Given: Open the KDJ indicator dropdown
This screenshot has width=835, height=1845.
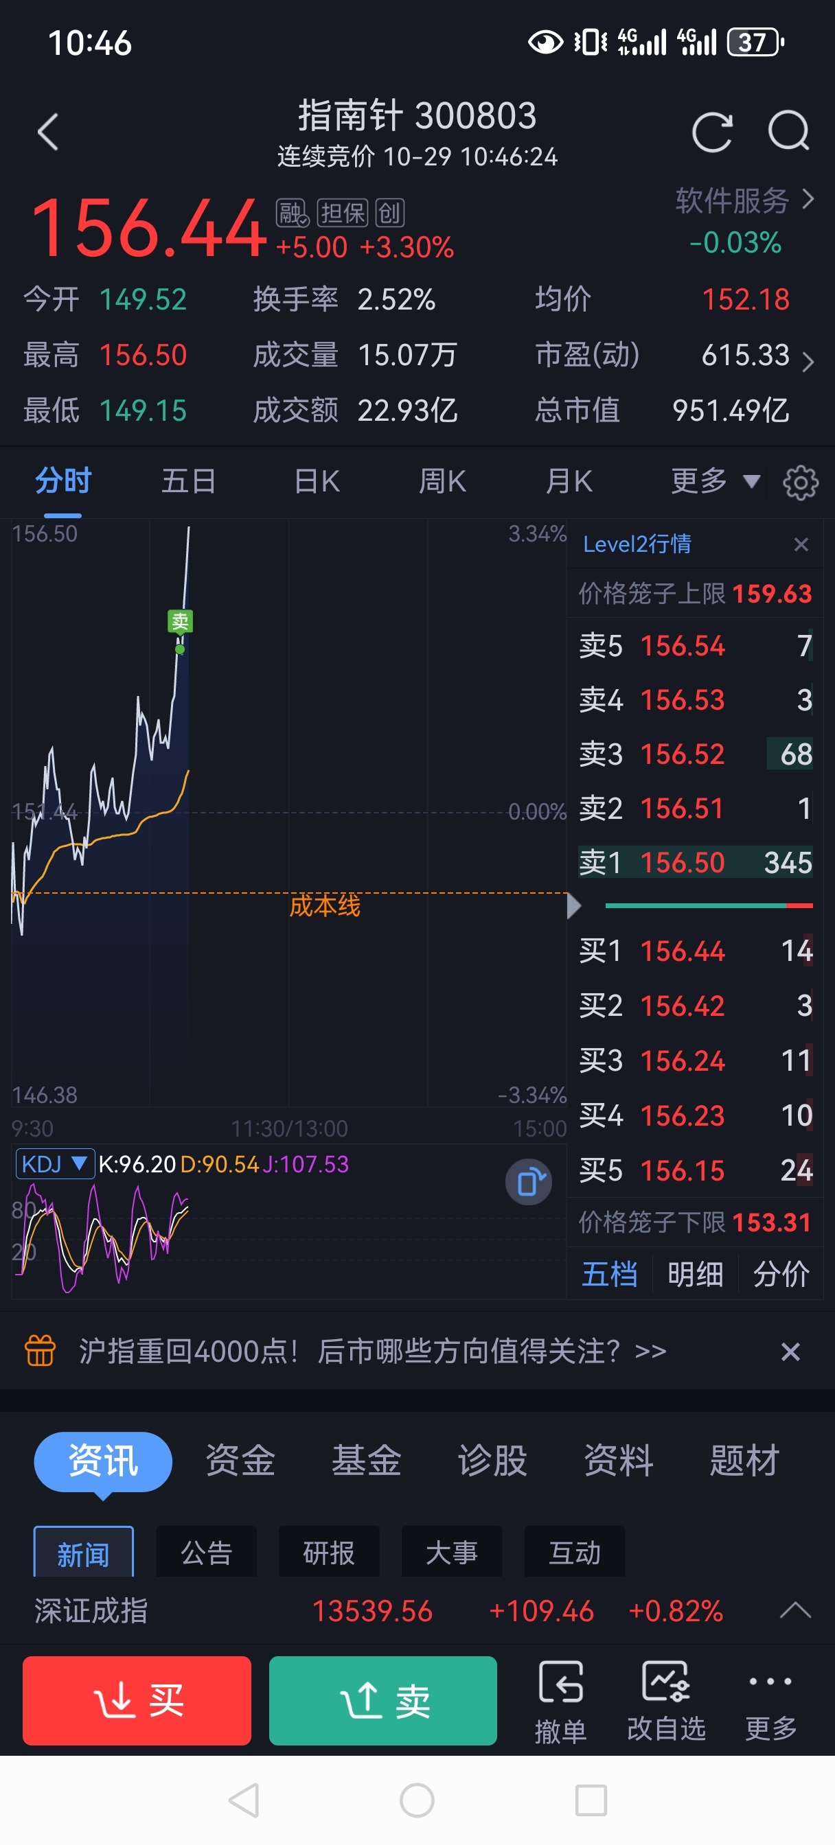Looking at the screenshot, I should [x=54, y=1164].
